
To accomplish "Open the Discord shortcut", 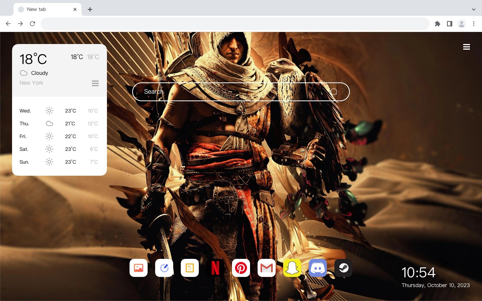I will coord(318,268).
